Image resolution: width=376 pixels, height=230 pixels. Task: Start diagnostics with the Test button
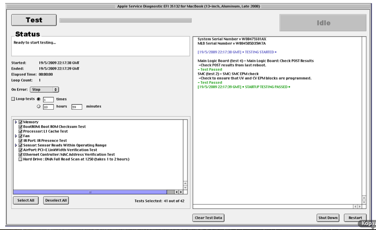point(34,20)
